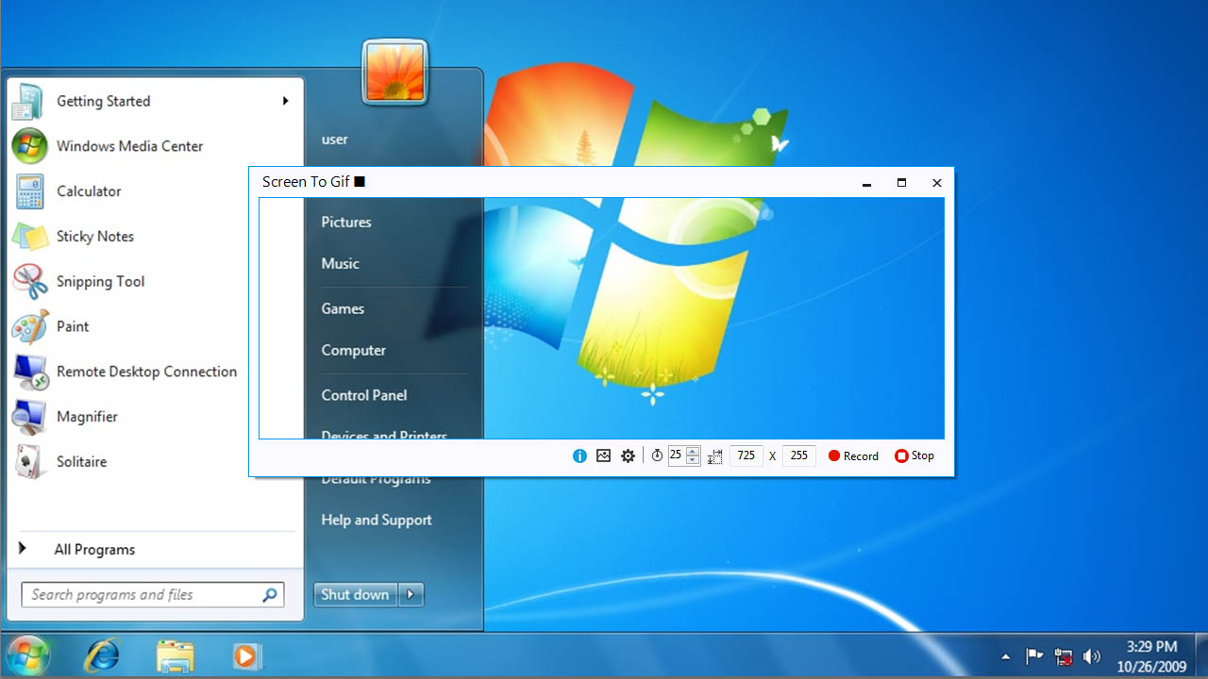
Task: Open Windows Media Player on taskbar
Action: click(x=245, y=655)
